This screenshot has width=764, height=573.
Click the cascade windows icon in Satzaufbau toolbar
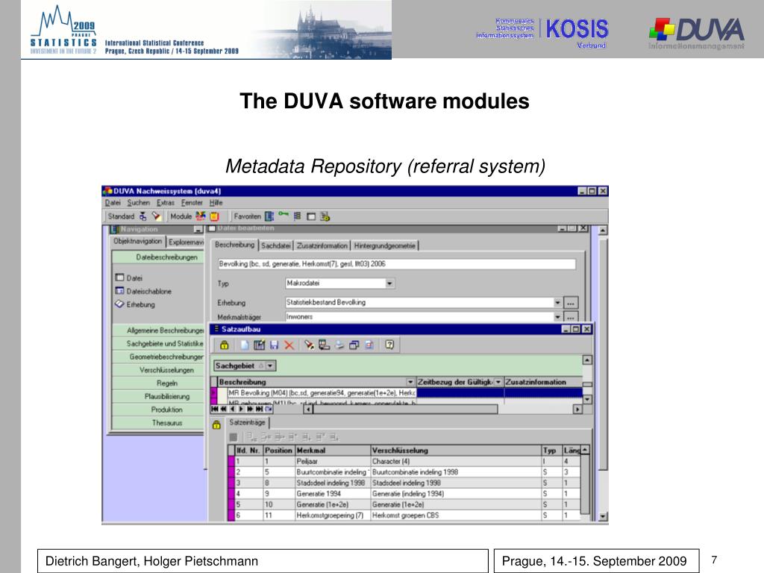pos(354,345)
